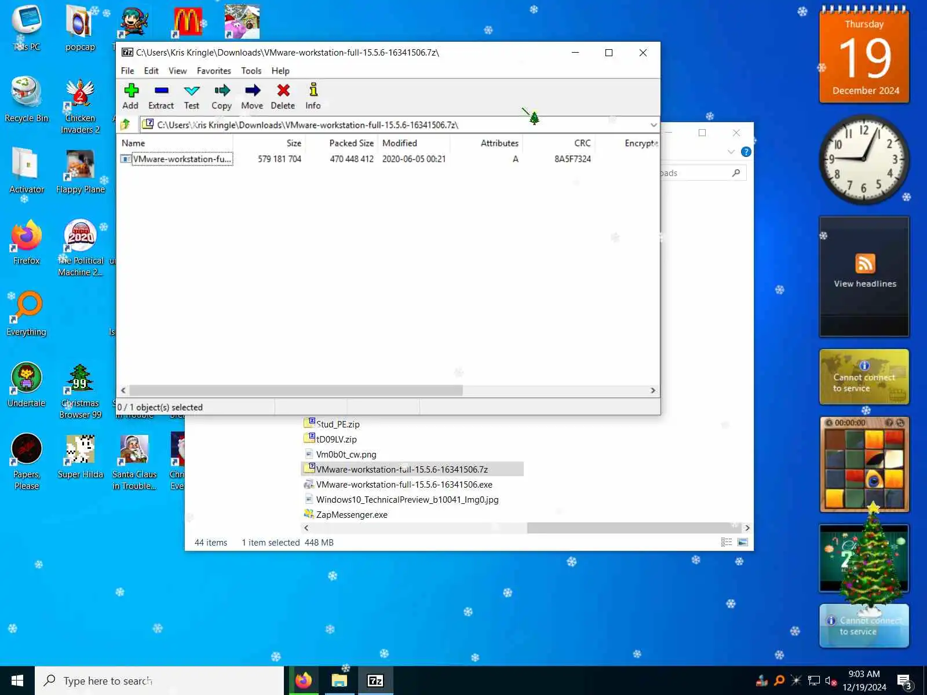927x695 pixels.
Task: Click the Explorer search magnifier icon
Action: (x=736, y=173)
